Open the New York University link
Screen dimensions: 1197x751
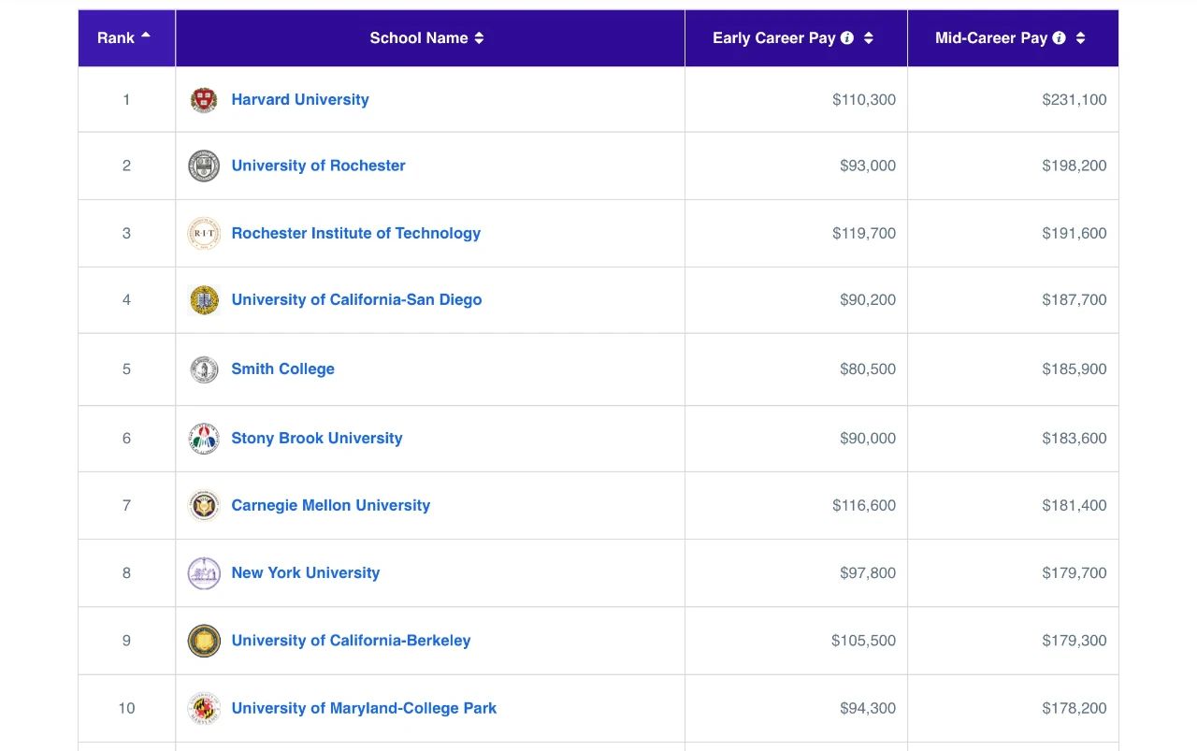(x=306, y=573)
